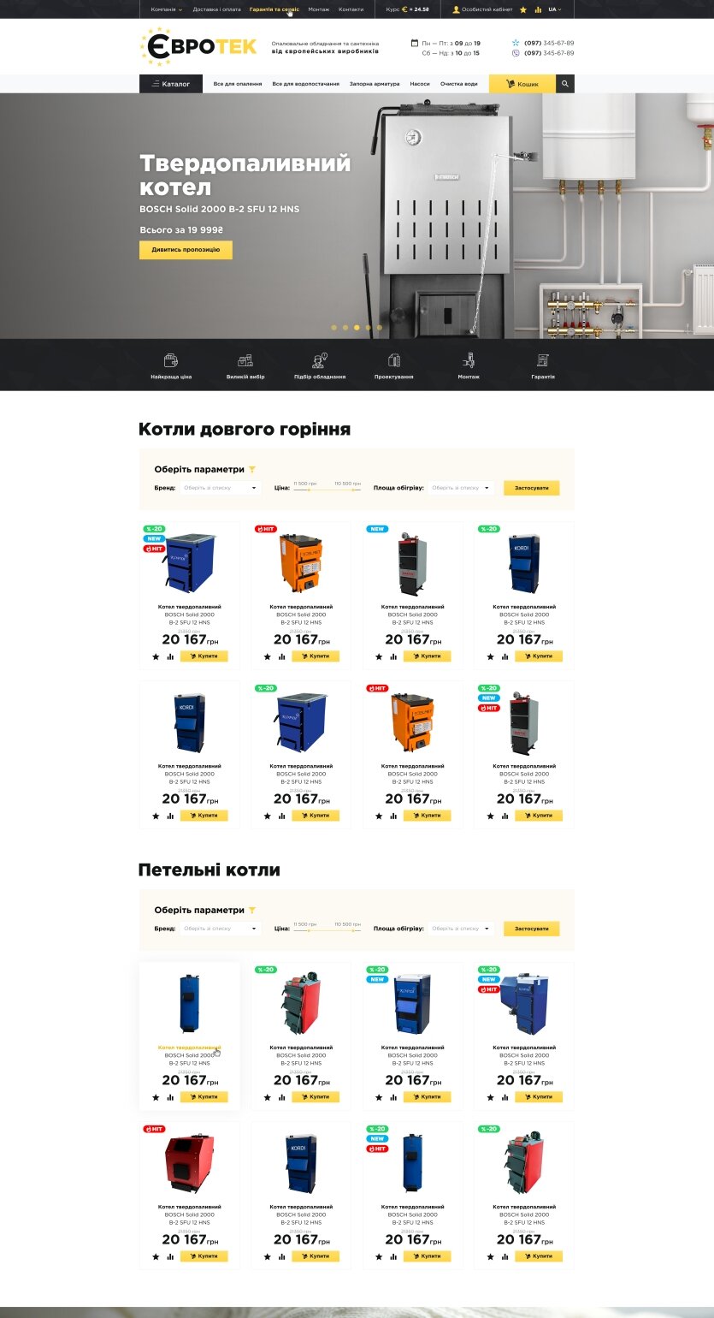Open Площа обігріву dropdown under Котли довгого горіння

click(x=461, y=488)
